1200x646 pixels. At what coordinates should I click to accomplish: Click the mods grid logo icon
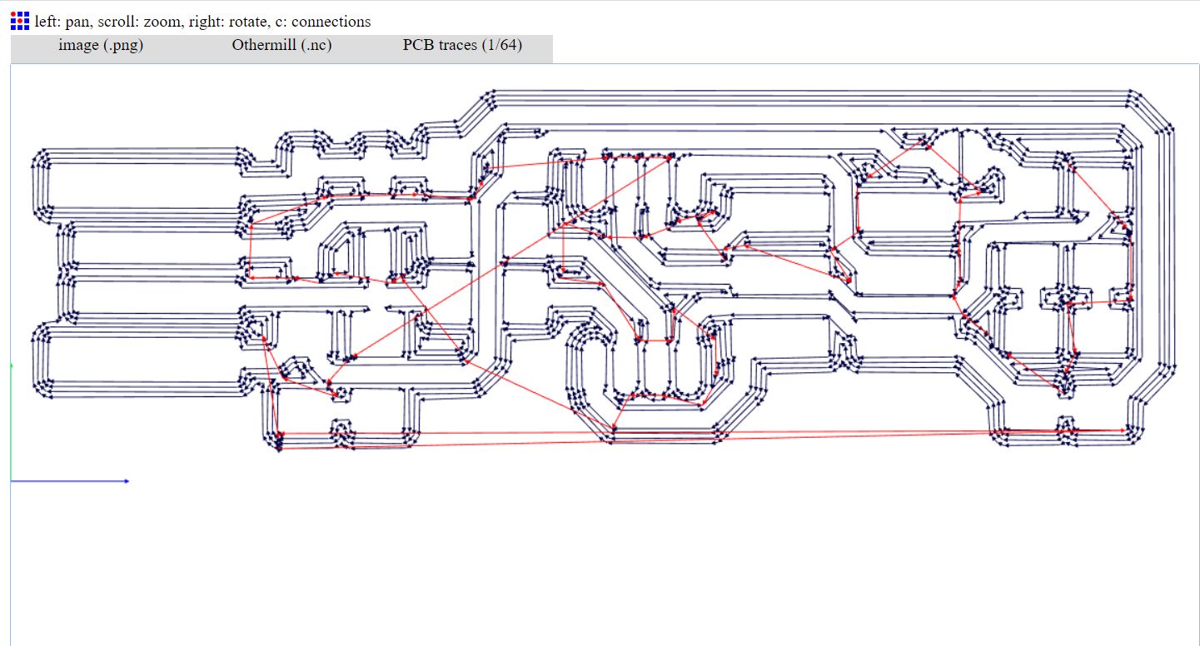point(20,22)
